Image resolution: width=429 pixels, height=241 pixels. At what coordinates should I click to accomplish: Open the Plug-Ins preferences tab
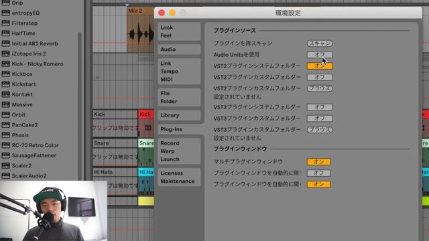[180, 129]
